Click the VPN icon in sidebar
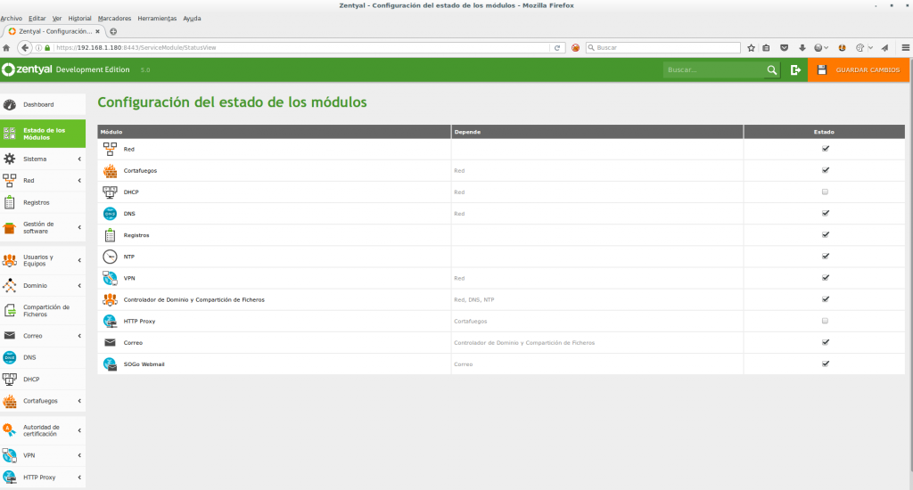 tap(9, 455)
